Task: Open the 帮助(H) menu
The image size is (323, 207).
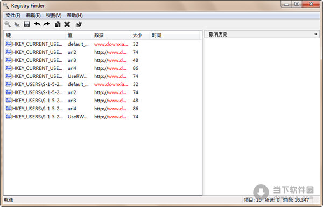Action: [x=75, y=15]
